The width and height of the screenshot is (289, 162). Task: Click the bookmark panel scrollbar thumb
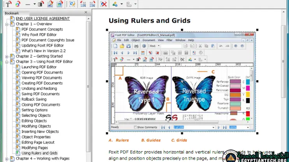(88, 86)
